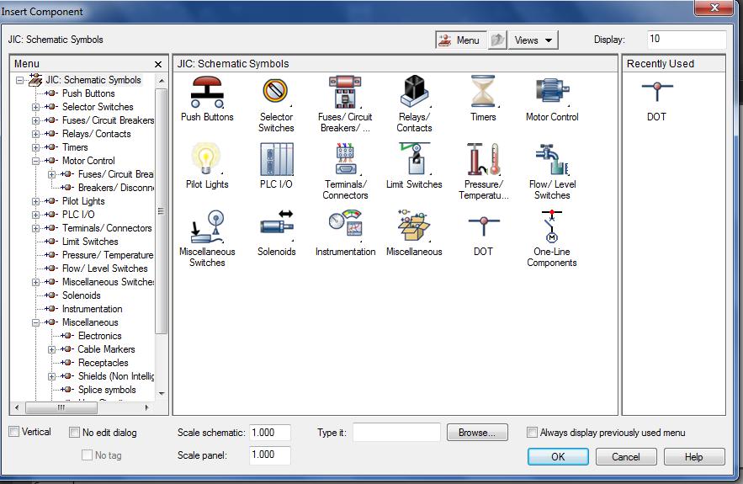Collapse the JIC: Schematic Symbols root node
Screen dimensions: 743x484
[x=19, y=80]
